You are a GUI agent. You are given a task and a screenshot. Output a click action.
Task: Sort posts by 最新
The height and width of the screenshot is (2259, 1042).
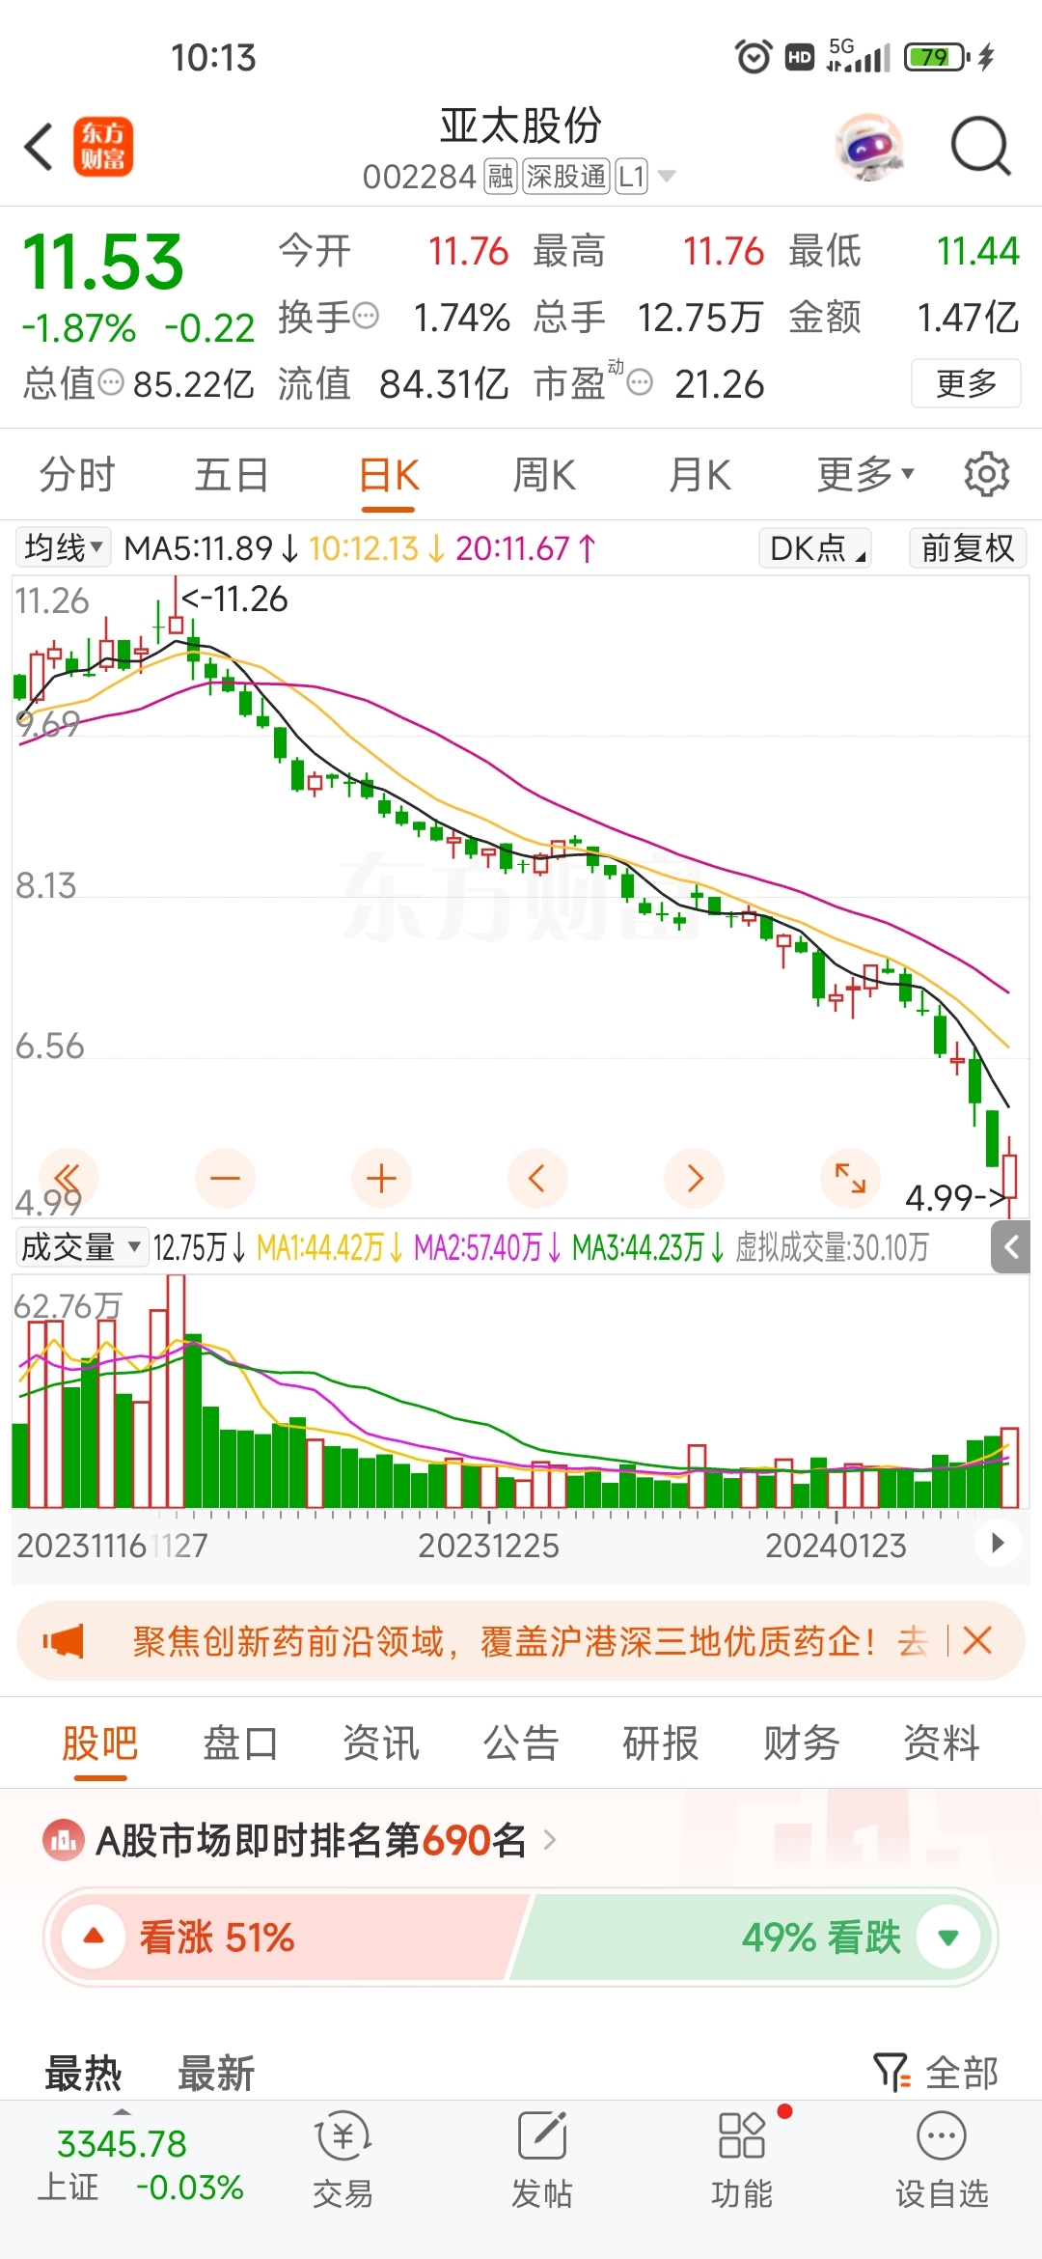(x=216, y=2073)
